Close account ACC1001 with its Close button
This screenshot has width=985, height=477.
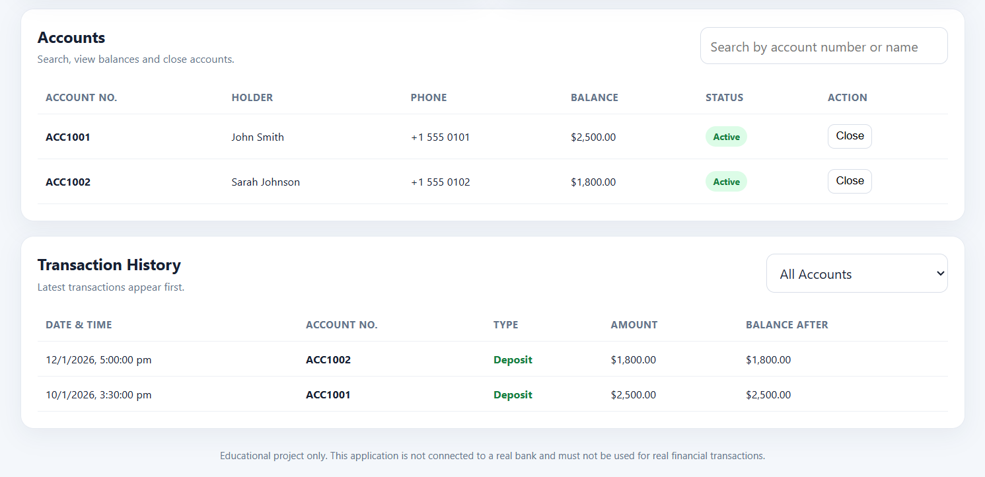point(850,136)
